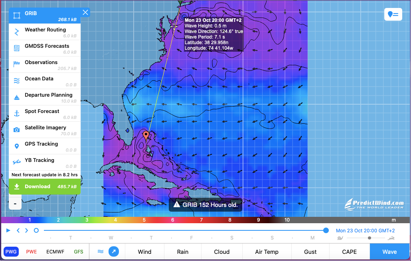Select the PWG forecast model
411x261 pixels.
(x=11, y=252)
